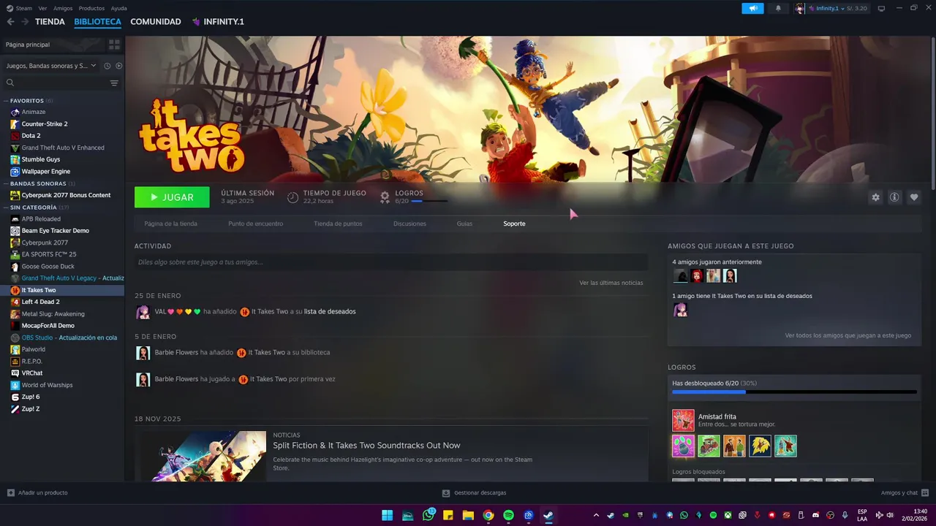Image resolution: width=936 pixels, height=526 pixels.
Task: Open Tienda de puntos link
Action: pos(338,224)
